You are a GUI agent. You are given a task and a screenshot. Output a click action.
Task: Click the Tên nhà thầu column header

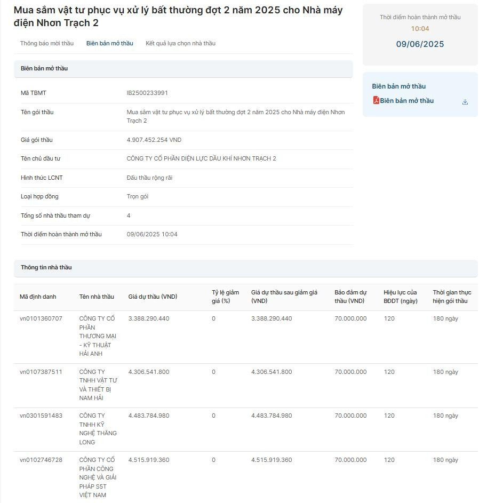pos(97,297)
